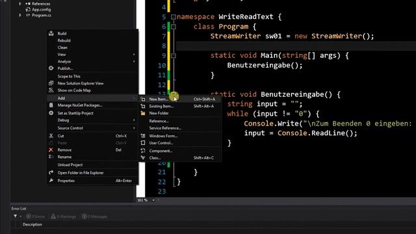Click the Set as StartUp Project gear icon
Viewport: 416px width, 234px height.
51,113
